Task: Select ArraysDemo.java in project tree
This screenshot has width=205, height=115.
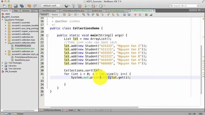Action: pos(23,46)
